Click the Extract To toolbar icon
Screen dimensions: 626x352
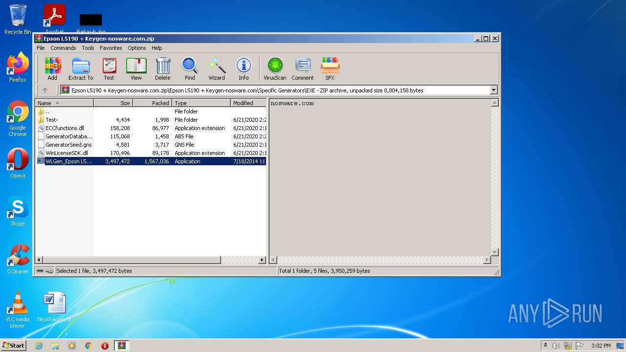81,69
